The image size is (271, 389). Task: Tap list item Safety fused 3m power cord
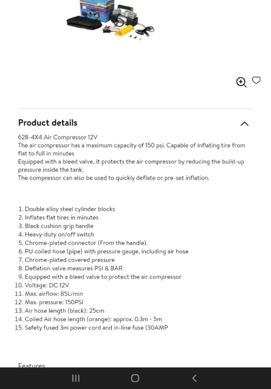[x=96, y=328]
